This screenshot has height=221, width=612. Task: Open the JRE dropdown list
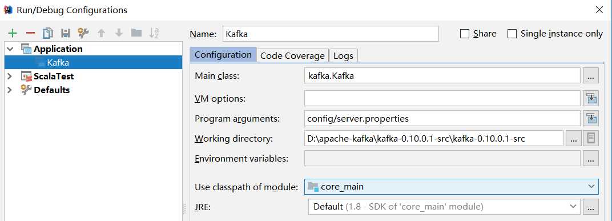[x=444, y=206]
